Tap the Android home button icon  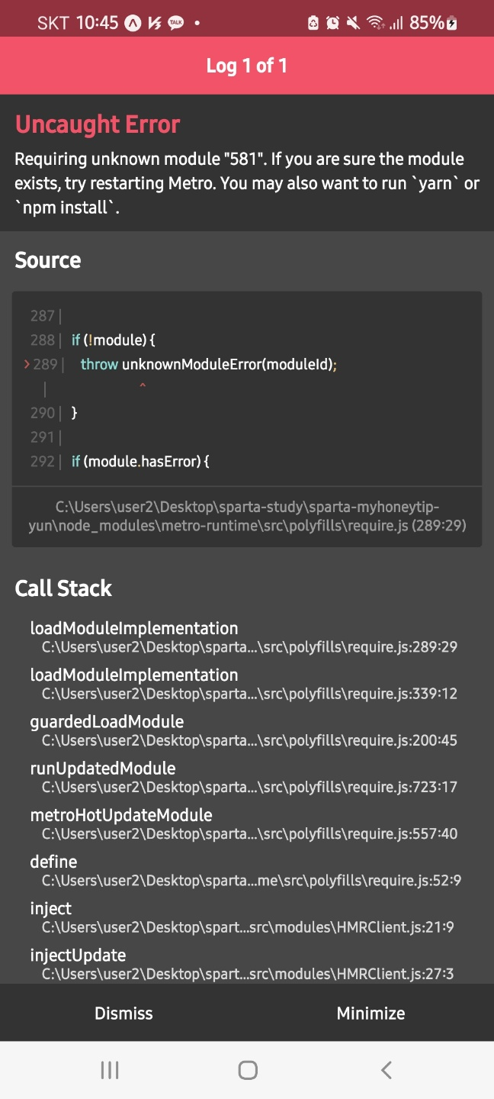coord(248,1070)
